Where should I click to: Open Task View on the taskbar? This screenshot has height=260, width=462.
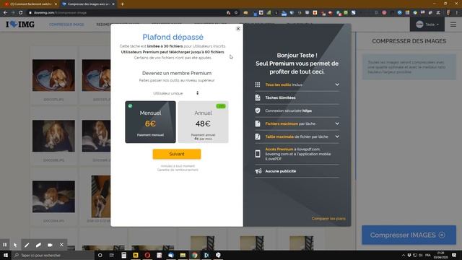click(112, 255)
